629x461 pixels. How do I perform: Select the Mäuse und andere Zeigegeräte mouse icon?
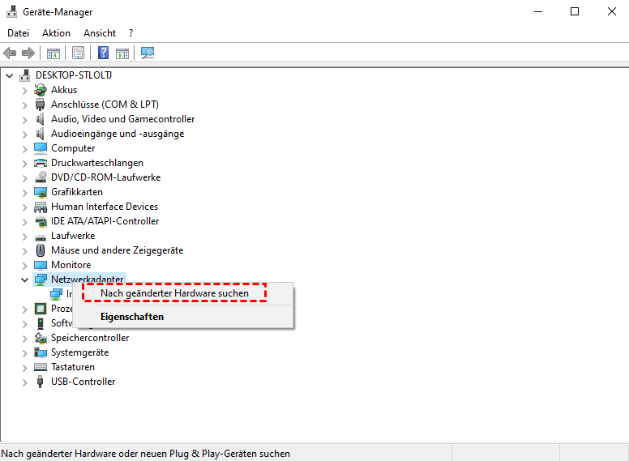click(40, 250)
